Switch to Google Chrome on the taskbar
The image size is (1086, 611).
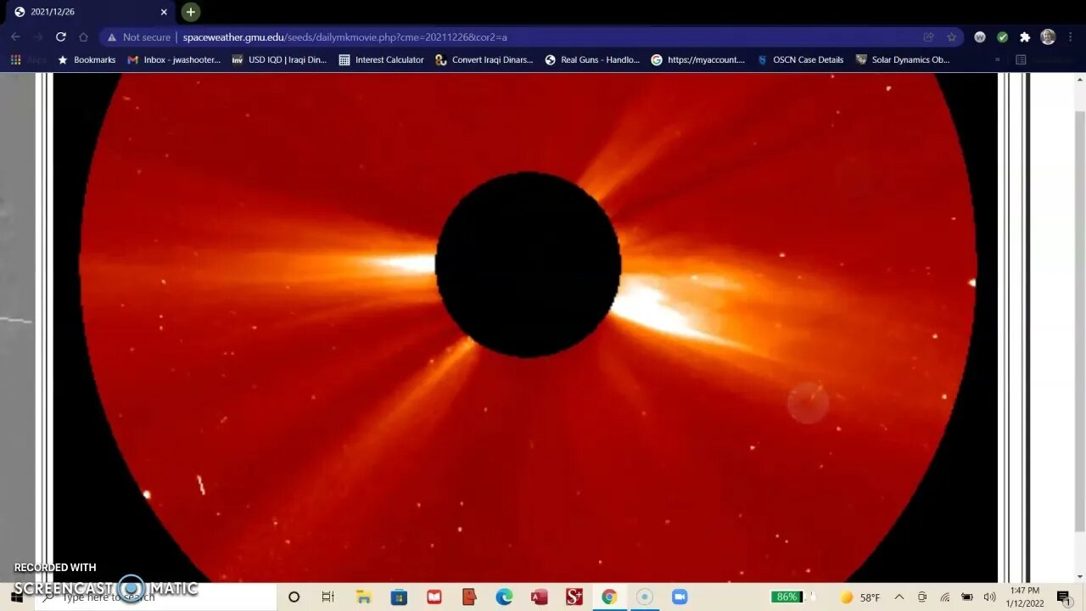coord(608,597)
